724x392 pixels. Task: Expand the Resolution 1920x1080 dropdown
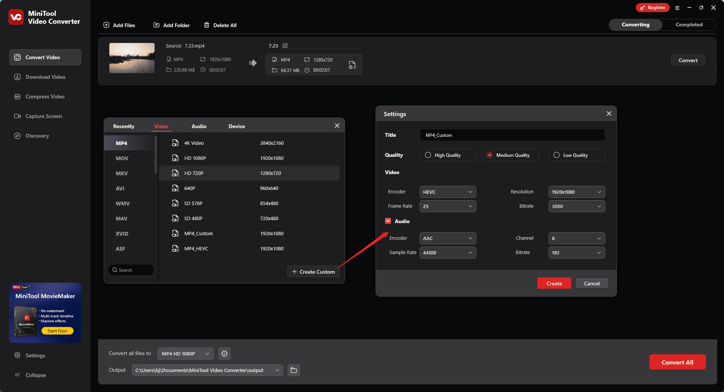577,192
